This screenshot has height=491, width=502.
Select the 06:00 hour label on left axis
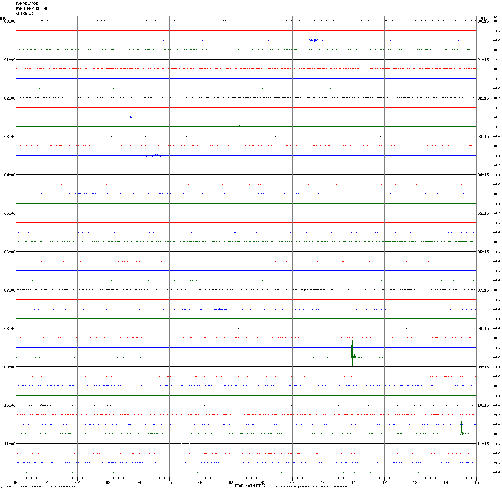coord(10,252)
